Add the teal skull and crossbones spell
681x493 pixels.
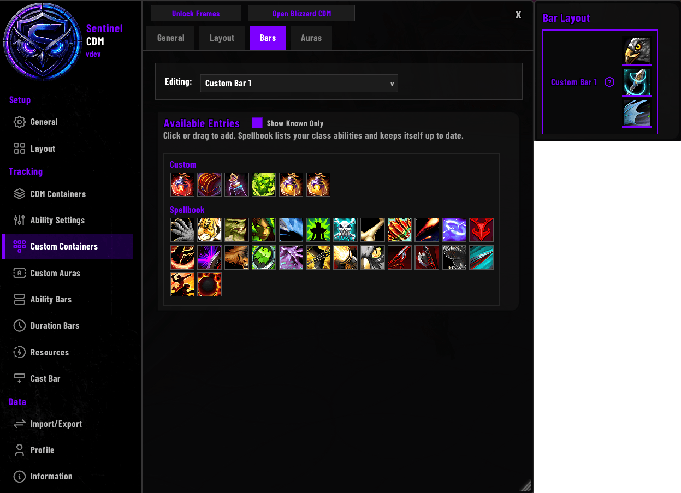point(346,230)
